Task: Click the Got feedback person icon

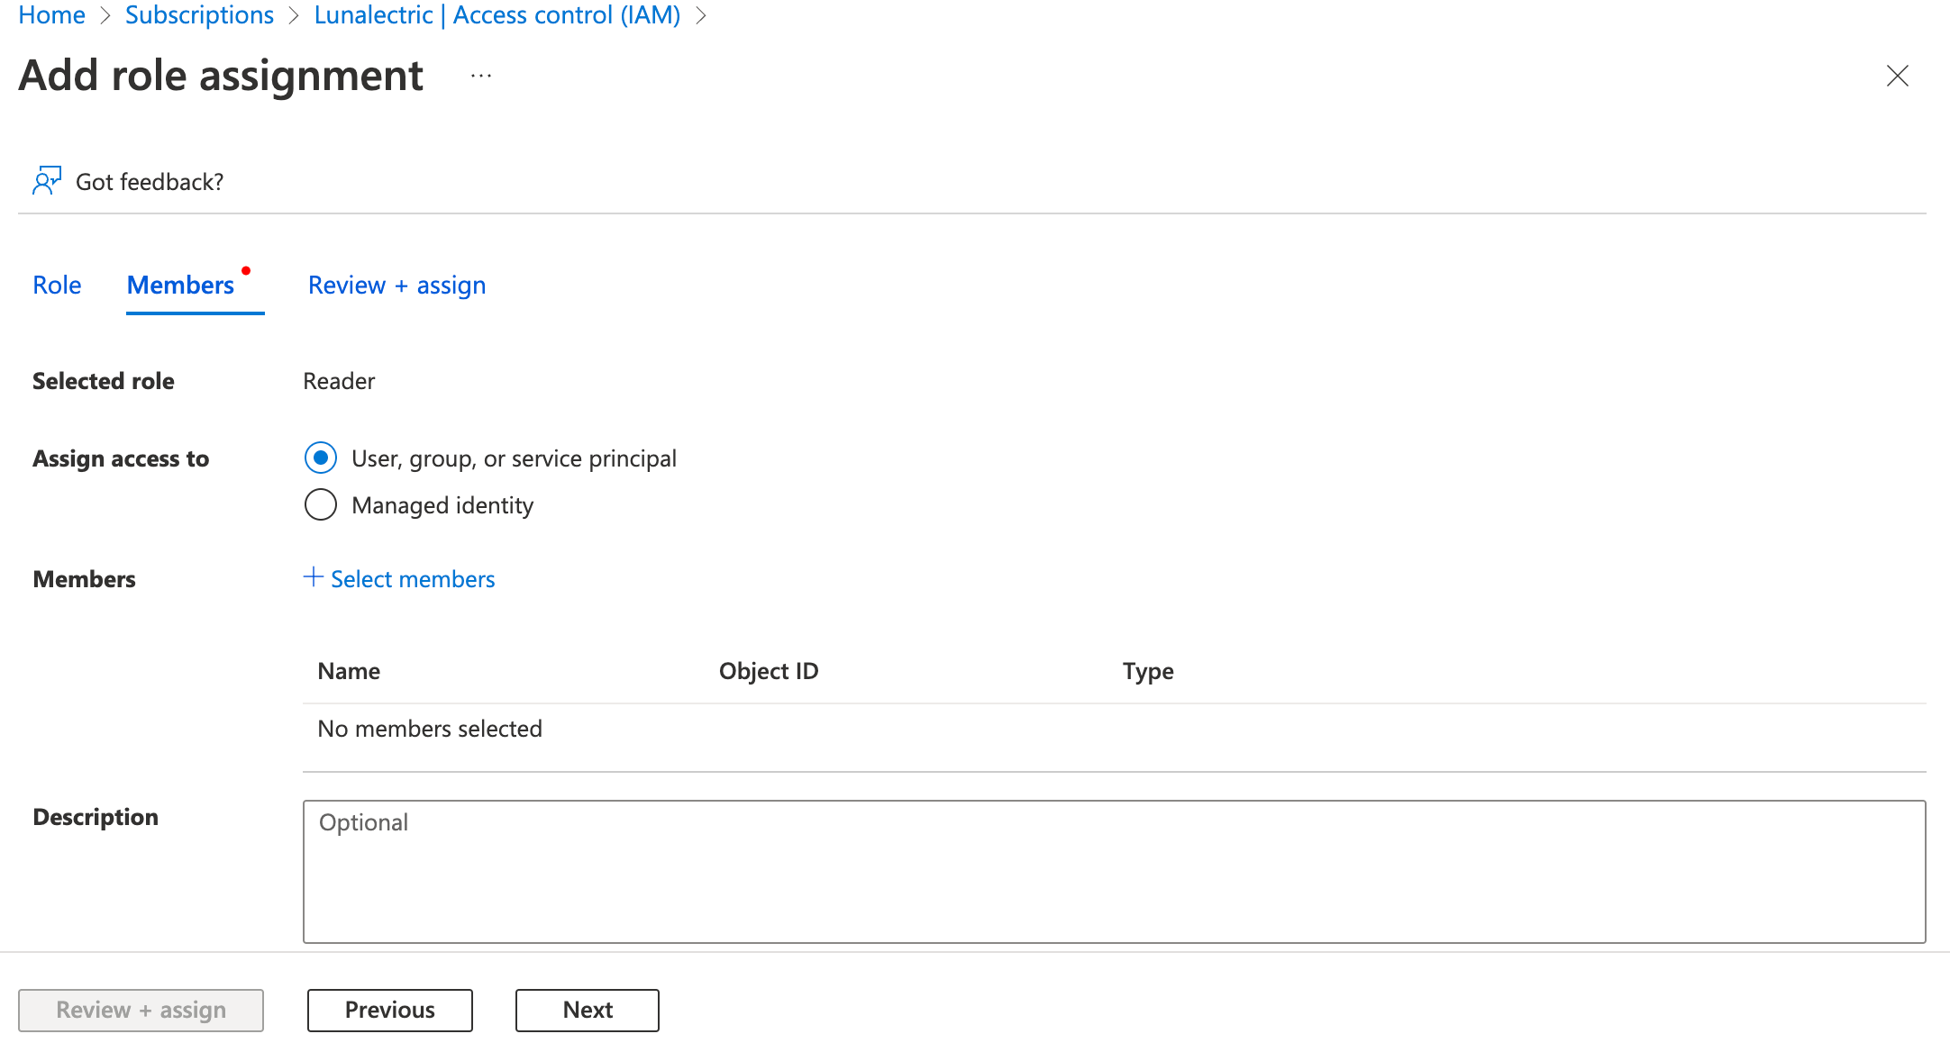Action: tap(47, 180)
